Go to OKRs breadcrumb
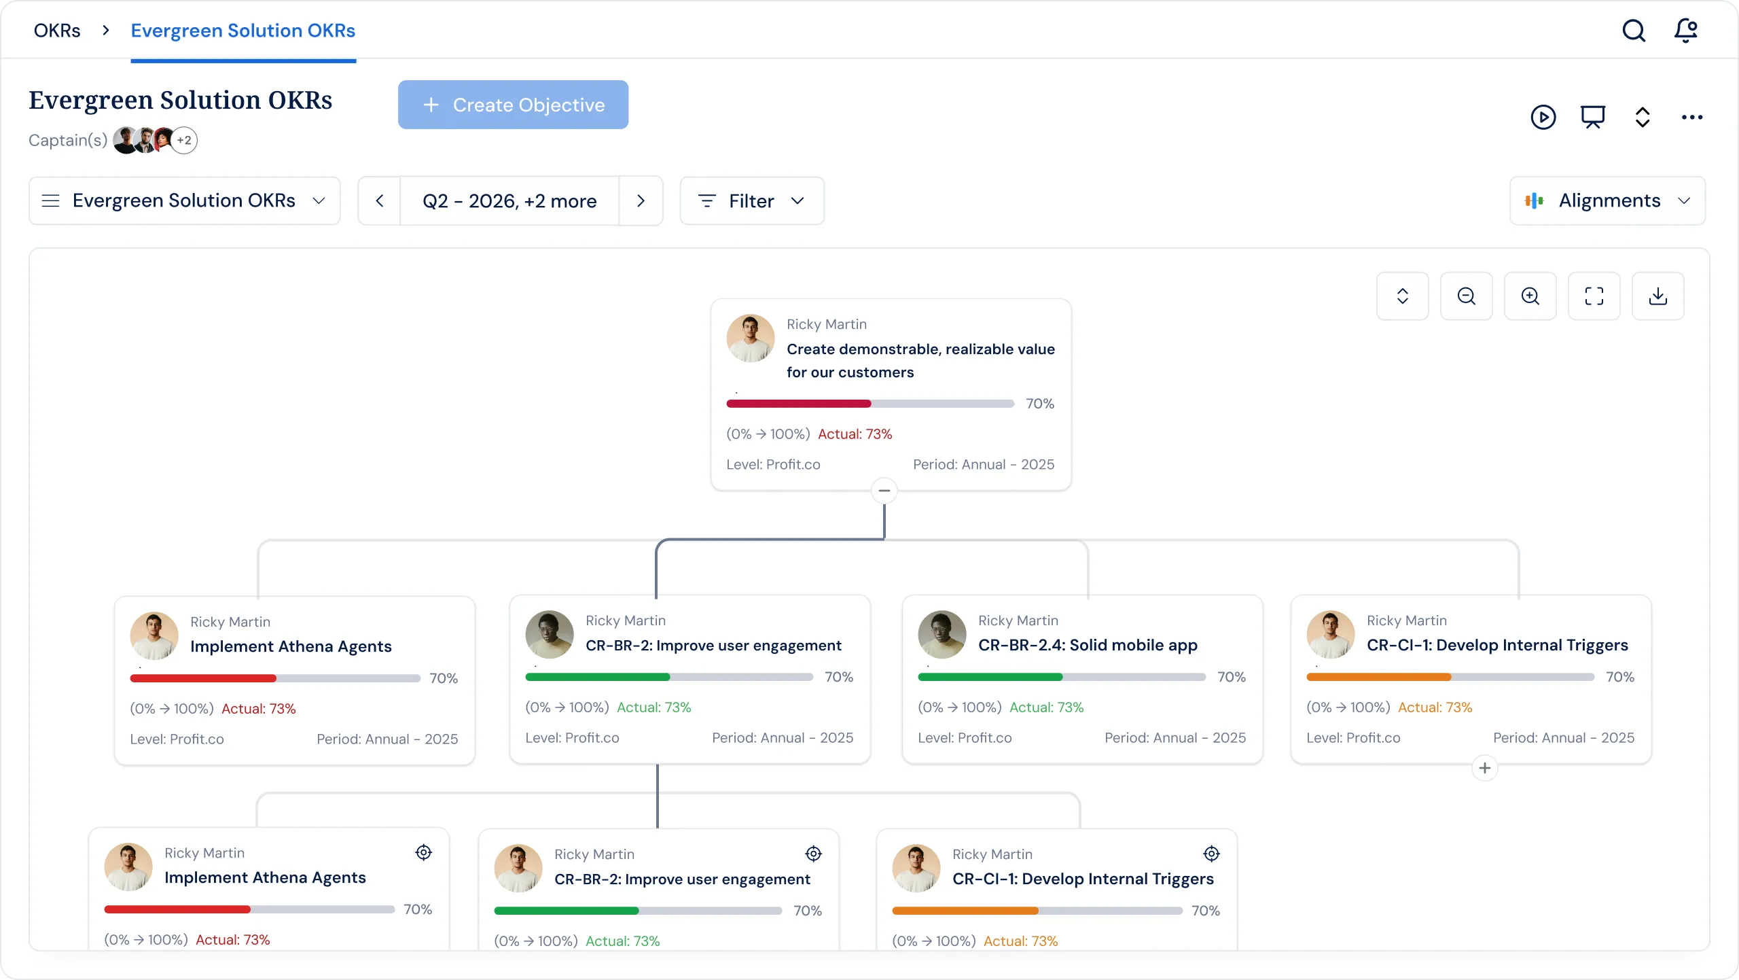This screenshot has height=980, width=1739. click(57, 31)
